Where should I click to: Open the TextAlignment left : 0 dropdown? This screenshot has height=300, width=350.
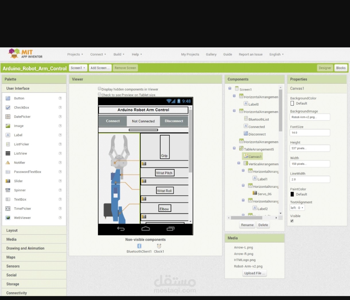click(x=297, y=208)
